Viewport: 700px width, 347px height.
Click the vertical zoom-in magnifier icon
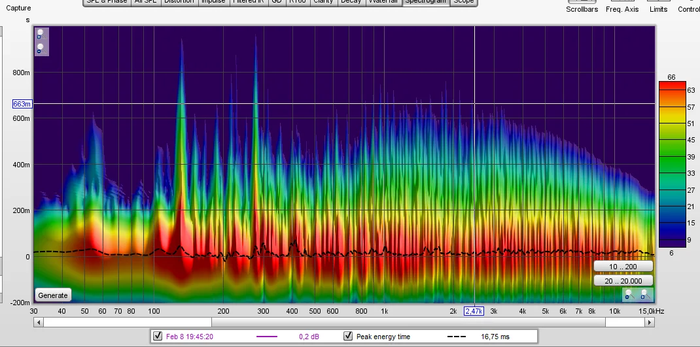[x=41, y=34]
